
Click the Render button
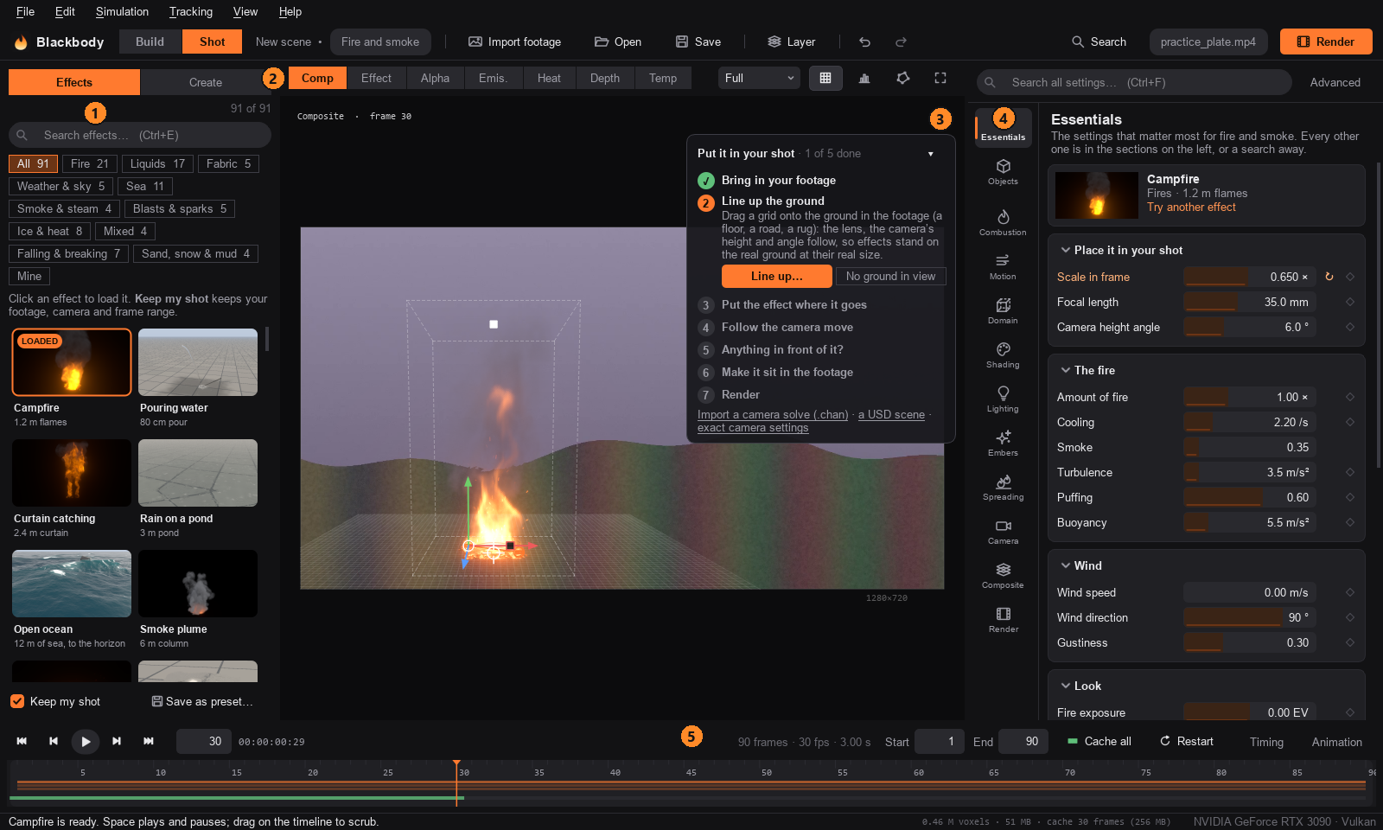tap(1326, 41)
